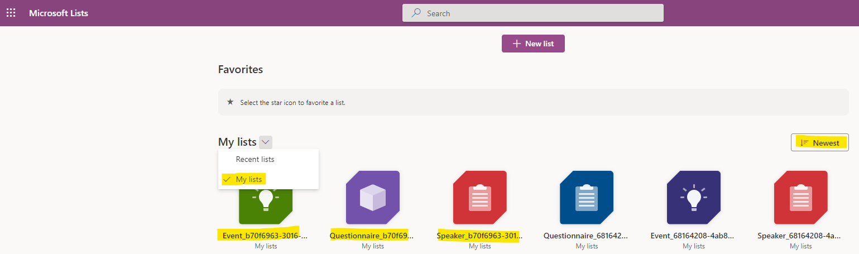Click Questionnaire_b70f69 list name
The image size is (859, 254).
pyautogui.click(x=372, y=236)
